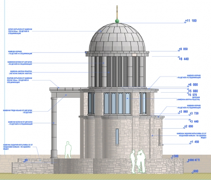The image size is (211, 180).
Task: Select the group of human silhouettes
Action: tap(138, 162)
